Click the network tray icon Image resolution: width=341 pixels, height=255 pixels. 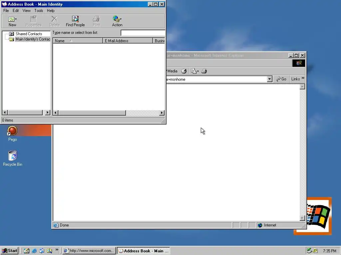[309, 251]
